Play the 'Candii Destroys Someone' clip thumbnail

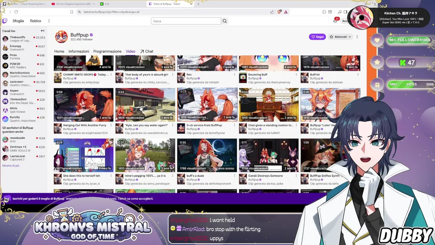(x=269, y=155)
